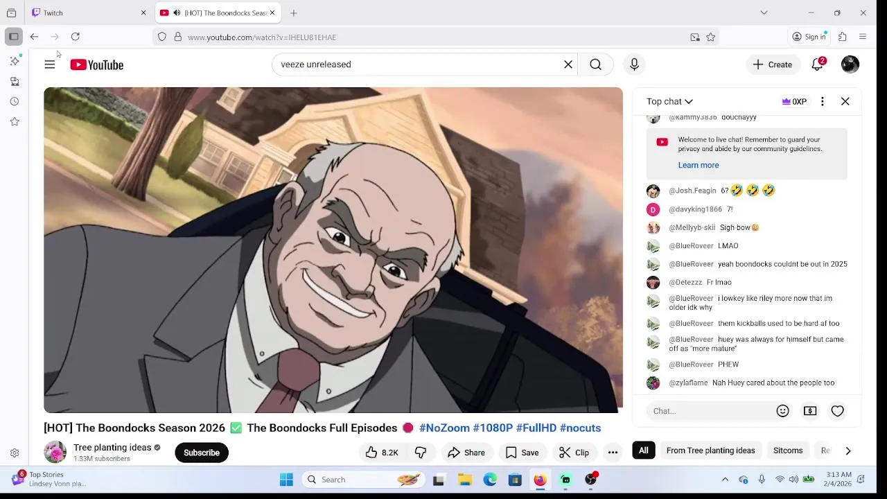Screen dimensions: 887x499
Task: Open live chat more options menu
Action: pyautogui.click(x=823, y=101)
